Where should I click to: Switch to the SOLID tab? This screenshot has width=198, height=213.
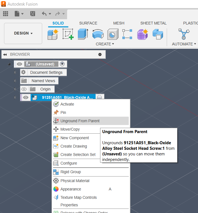pyautogui.click(x=58, y=23)
